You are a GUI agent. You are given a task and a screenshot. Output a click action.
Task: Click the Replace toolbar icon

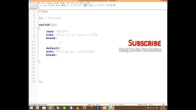(65, 5)
